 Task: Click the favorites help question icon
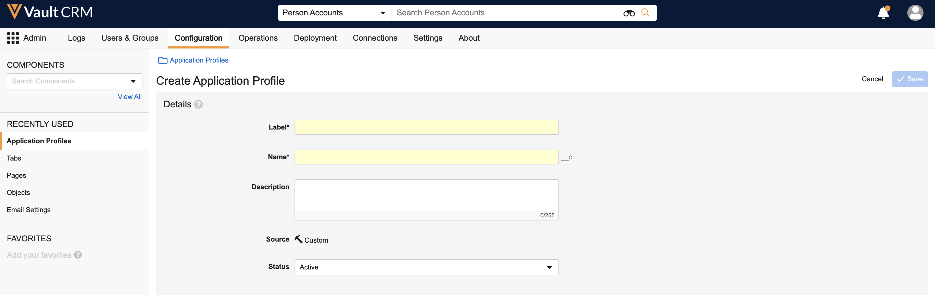pyautogui.click(x=78, y=255)
